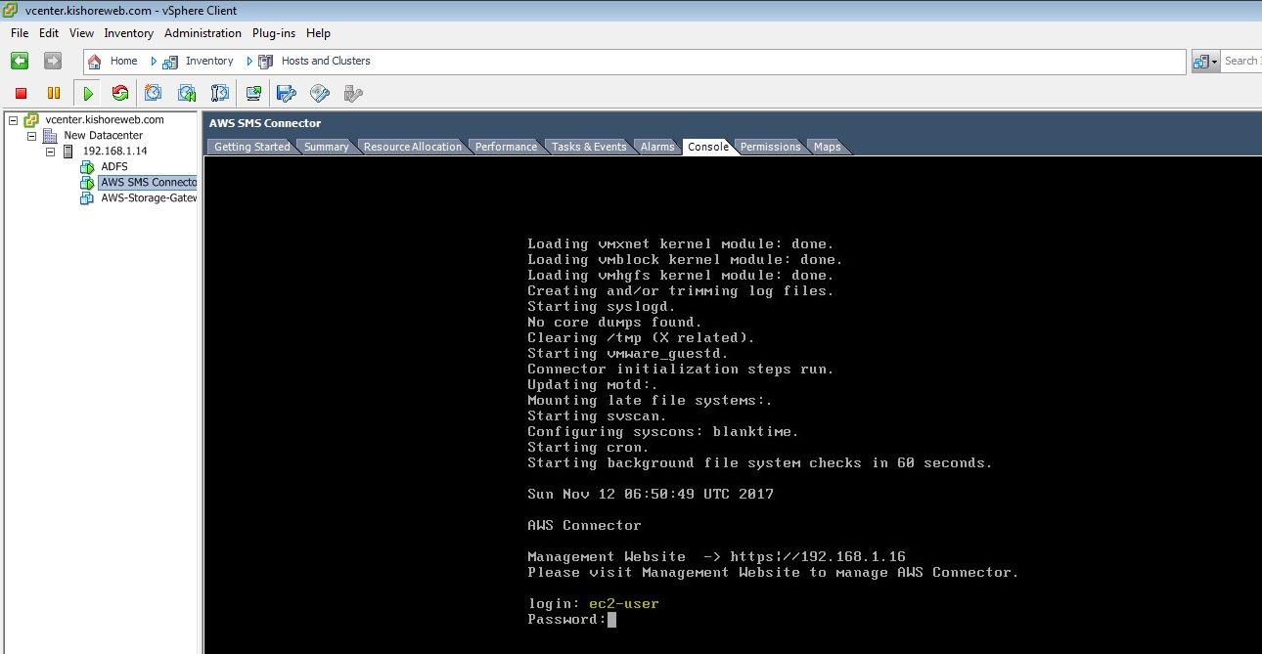Reset the virtual machine via toolbar

pyautogui.click(x=120, y=94)
